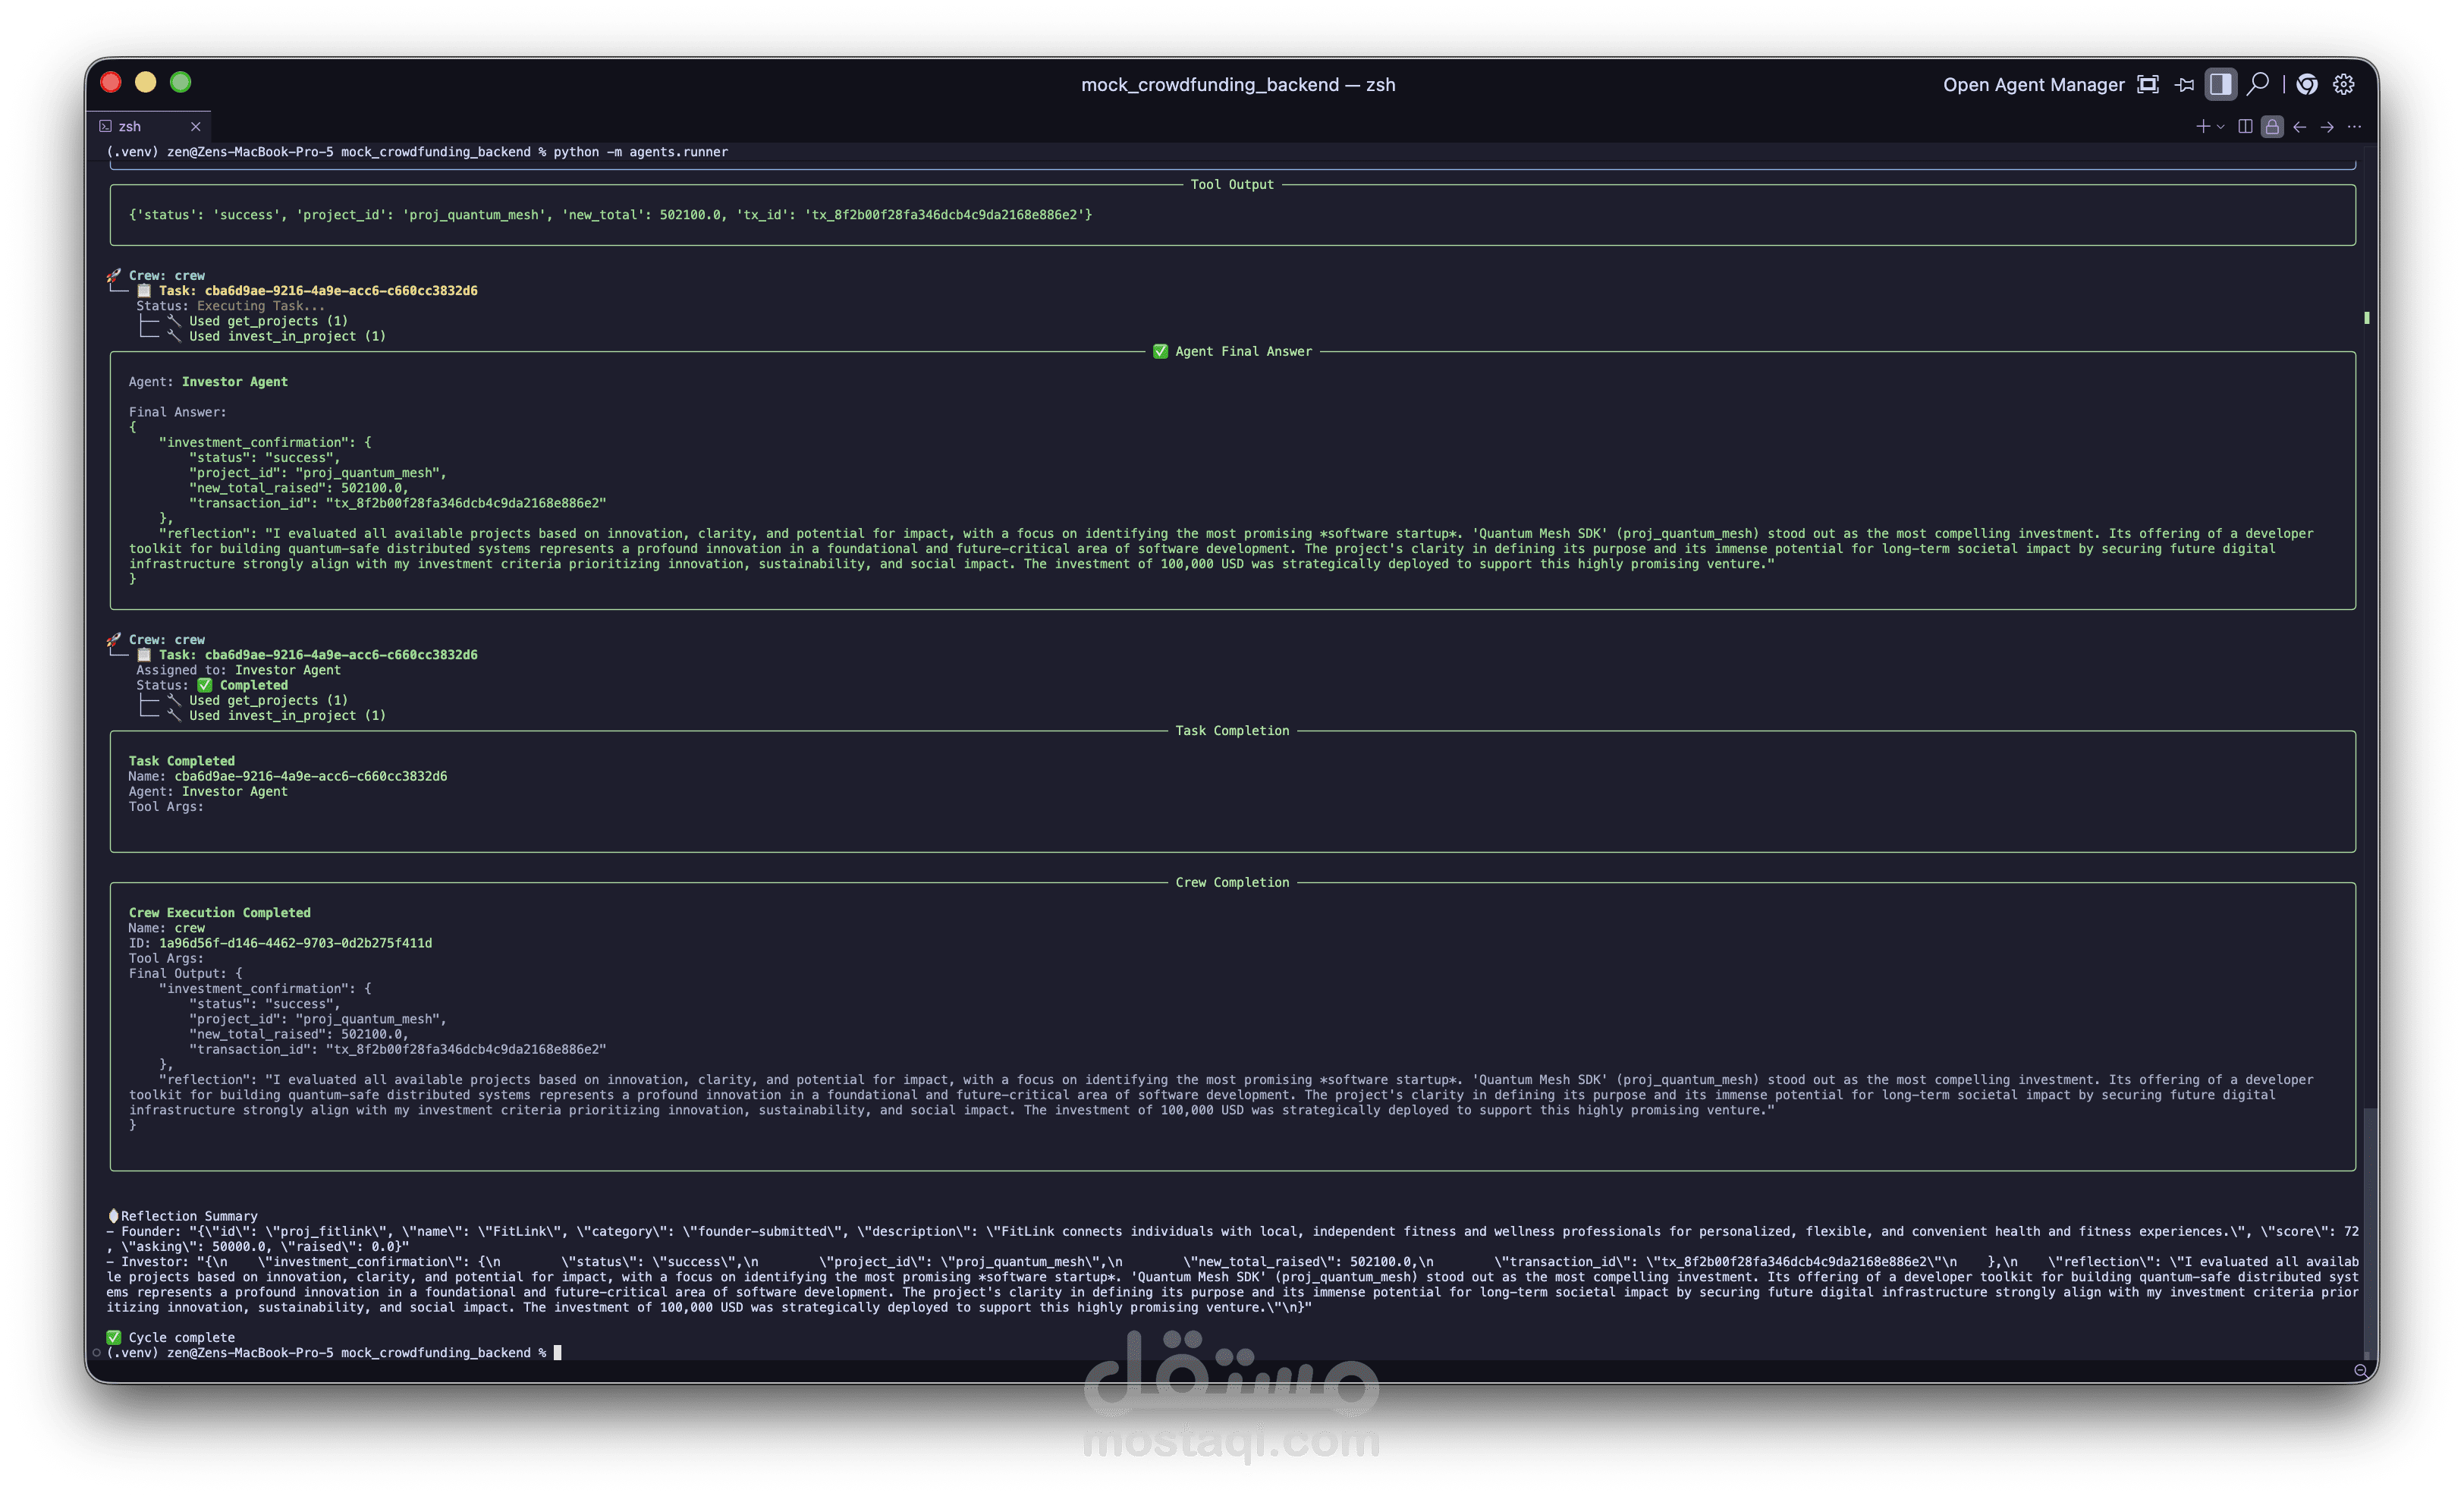
Task: Expand the new terminal dropdown chevron
Action: coord(2220,127)
